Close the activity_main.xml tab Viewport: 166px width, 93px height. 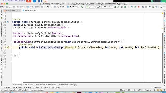click(20, 10)
